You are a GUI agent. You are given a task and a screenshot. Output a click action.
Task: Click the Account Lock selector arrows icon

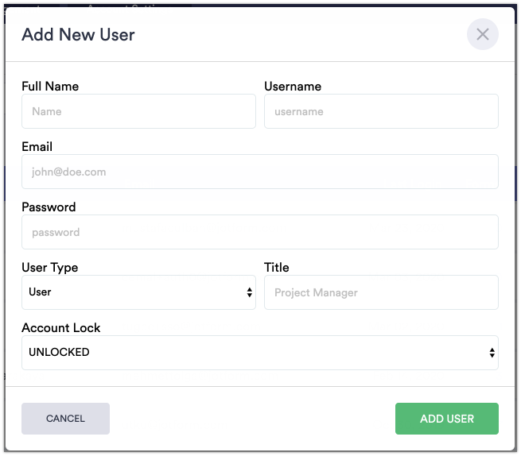point(492,353)
